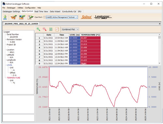The image size is (163, 124).
Task: Switch to Conductivity Cal tab
Action: pos(69,11)
